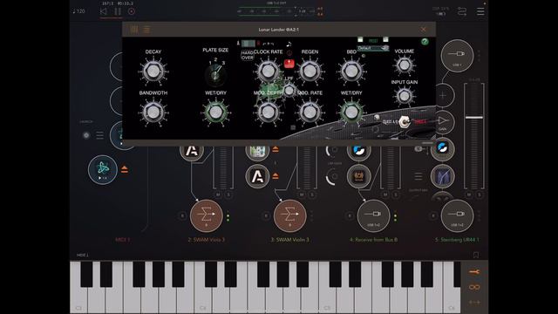
Task: Select the '3: SWAM Violin 3' channel title
Action: coord(289,240)
